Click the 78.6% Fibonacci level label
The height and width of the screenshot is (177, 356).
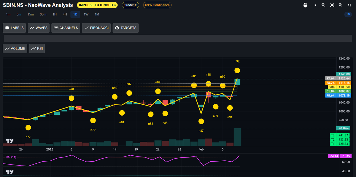pyautogui.click(x=338, y=95)
